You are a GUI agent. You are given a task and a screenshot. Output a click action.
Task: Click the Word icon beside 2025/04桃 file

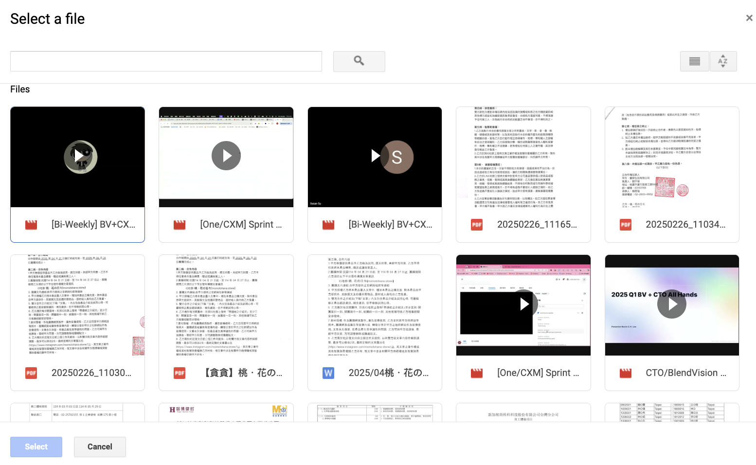pyautogui.click(x=328, y=373)
